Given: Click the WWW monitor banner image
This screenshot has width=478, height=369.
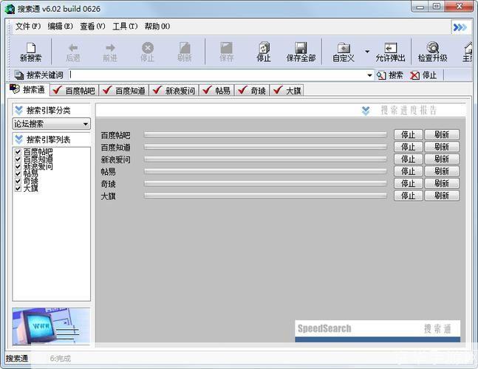Looking at the screenshot, I should [51, 325].
